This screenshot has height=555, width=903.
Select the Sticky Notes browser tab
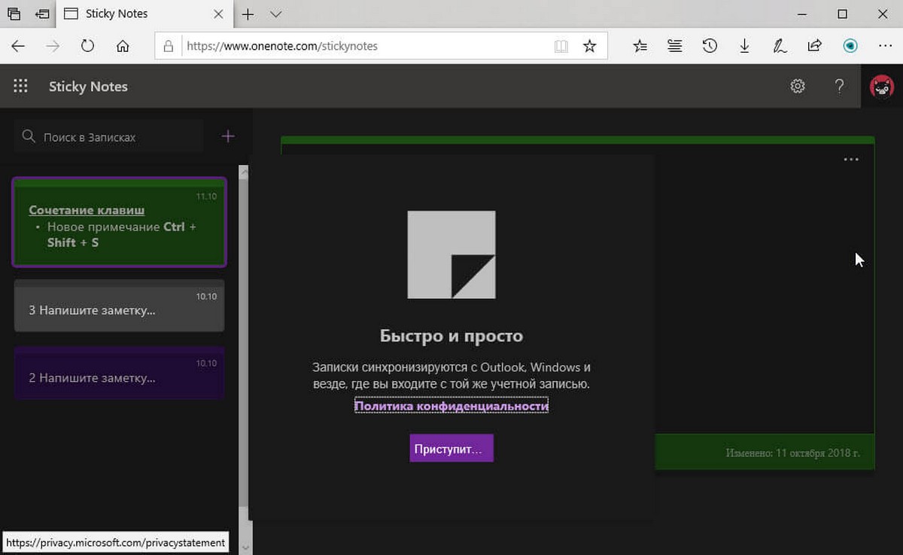point(144,14)
